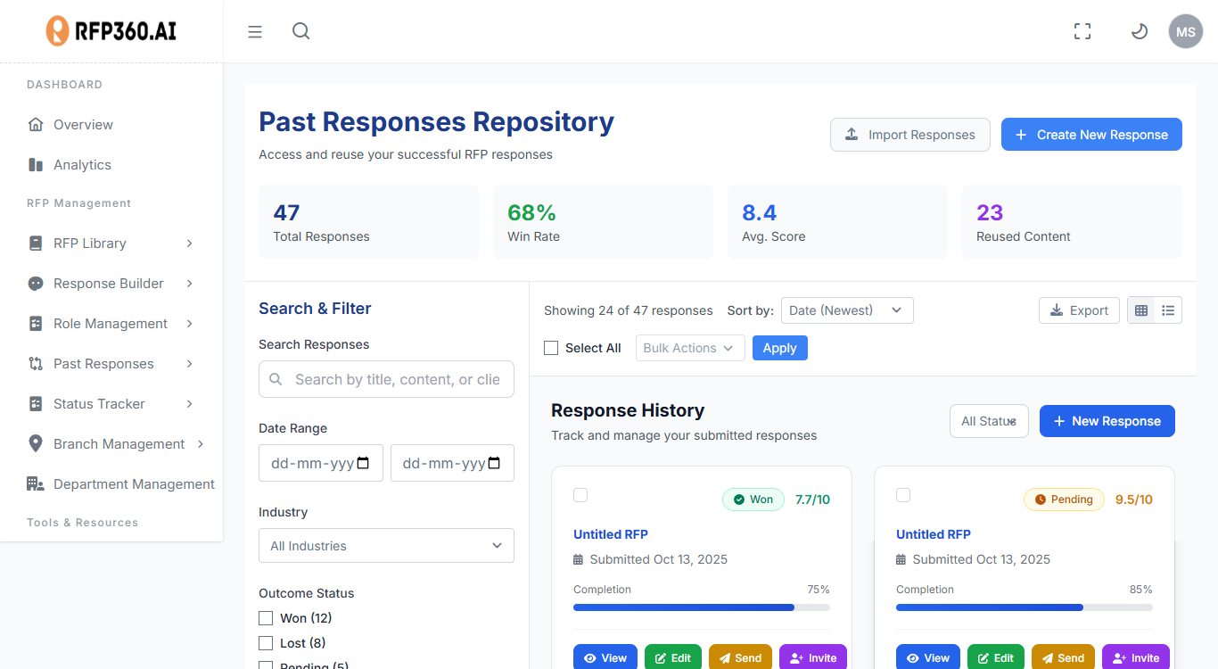Tick the checkbox on the Pending response card

click(x=903, y=495)
